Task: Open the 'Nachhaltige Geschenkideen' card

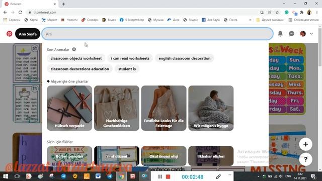Action: 117,108
